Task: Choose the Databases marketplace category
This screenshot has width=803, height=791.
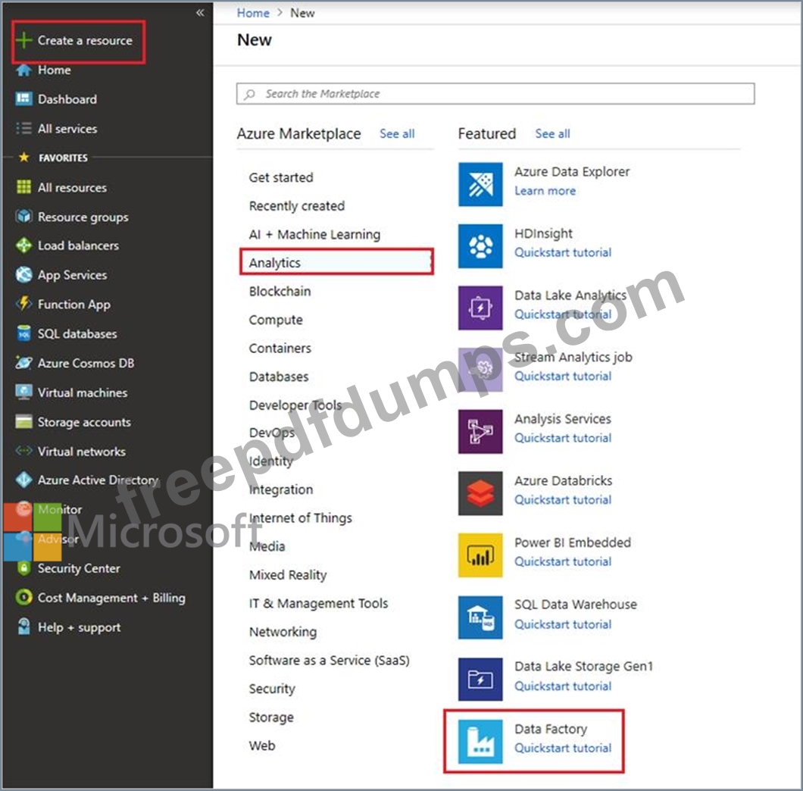Action: 279,377
